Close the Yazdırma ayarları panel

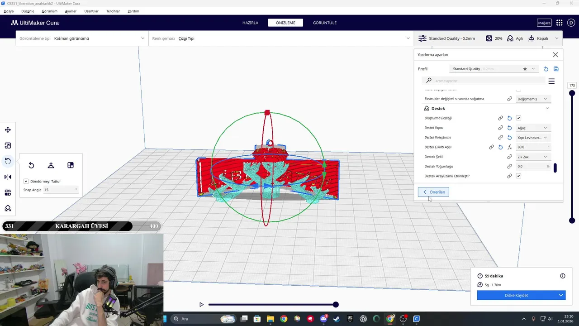(555, 55)
